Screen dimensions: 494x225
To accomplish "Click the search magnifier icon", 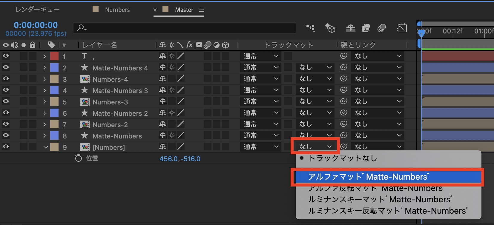I will coord(82,28).
